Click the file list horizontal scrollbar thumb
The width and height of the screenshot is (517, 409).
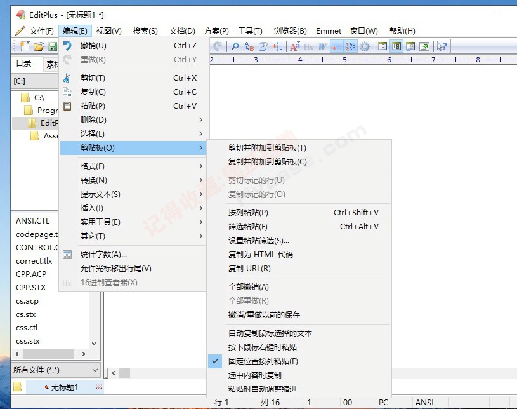(x=48, y=354)
